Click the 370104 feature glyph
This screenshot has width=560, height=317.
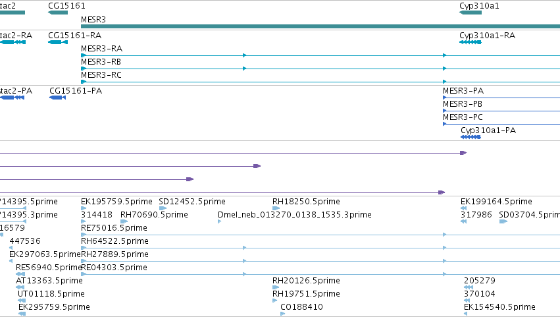(x=467, y=301)
